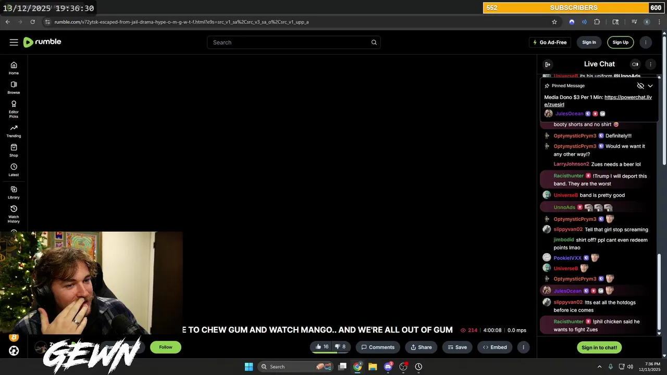Like the video with thumbs up
Image resolution: width=667 pixels, height=375 pixels.
click(322, 347)
